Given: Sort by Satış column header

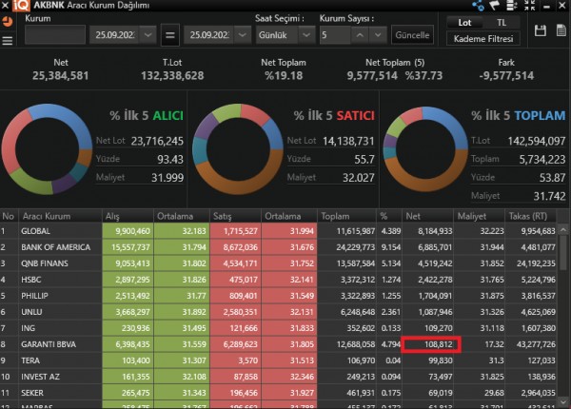Looking at the screenshot, I should coord(235,216).
